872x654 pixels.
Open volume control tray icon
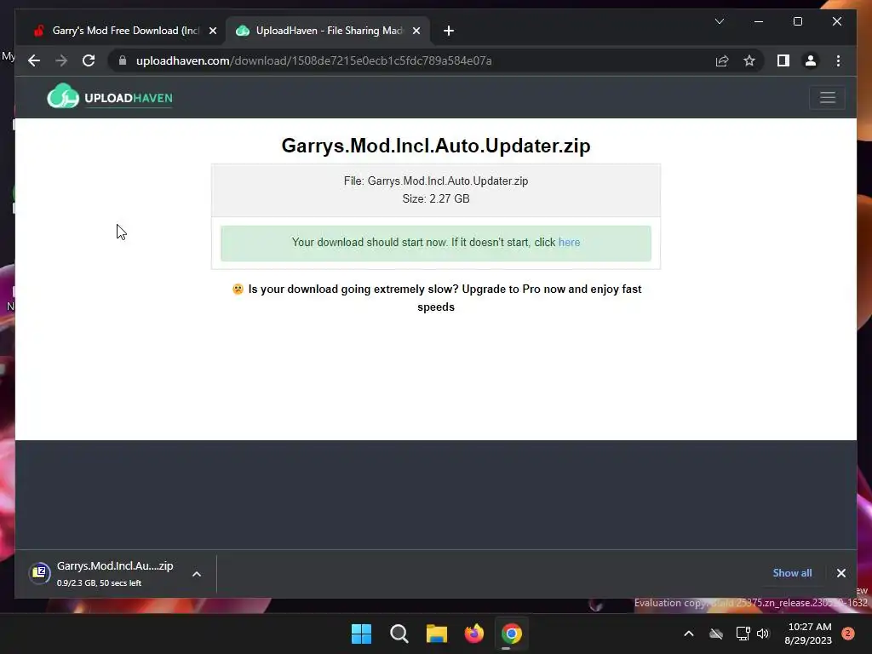coord(763,634)
